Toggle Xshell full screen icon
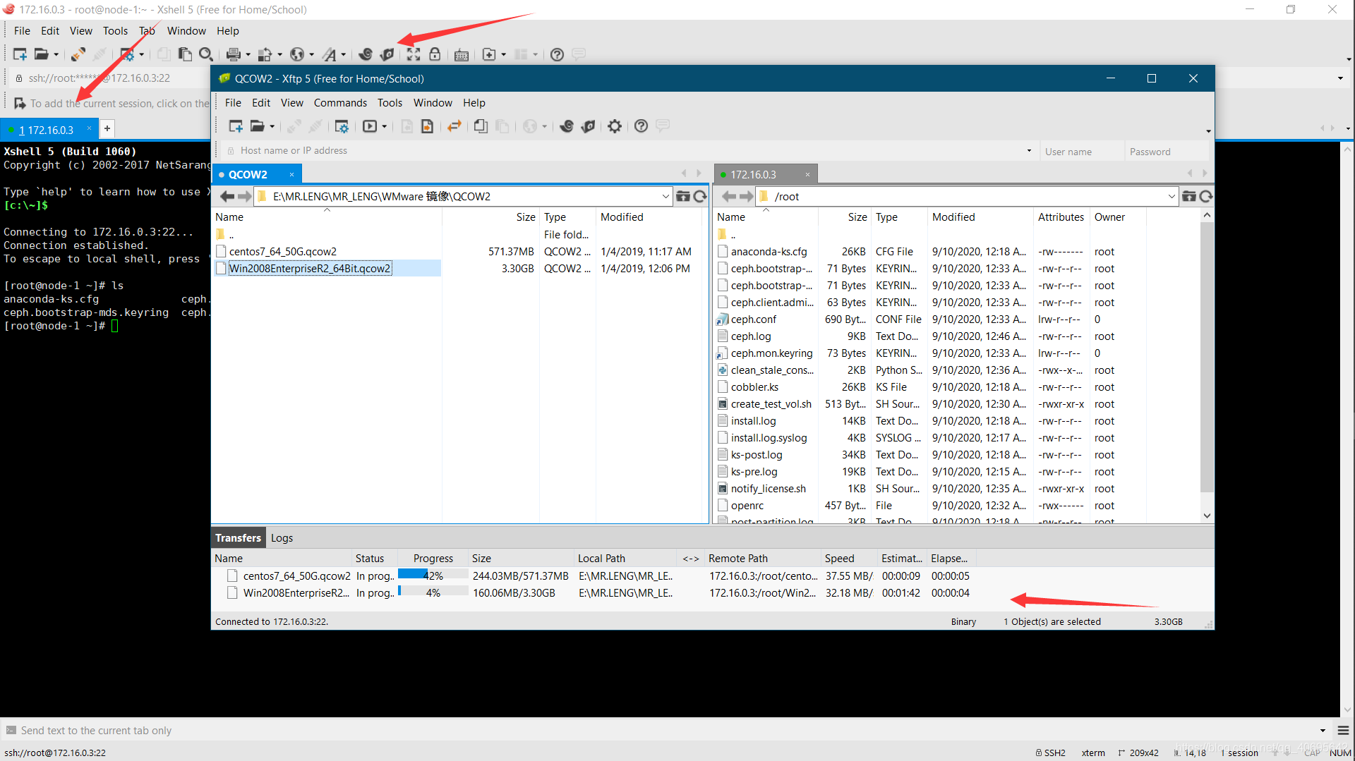Image resolution: width=1355 pixels, height=761 pixels. (414, 54)
